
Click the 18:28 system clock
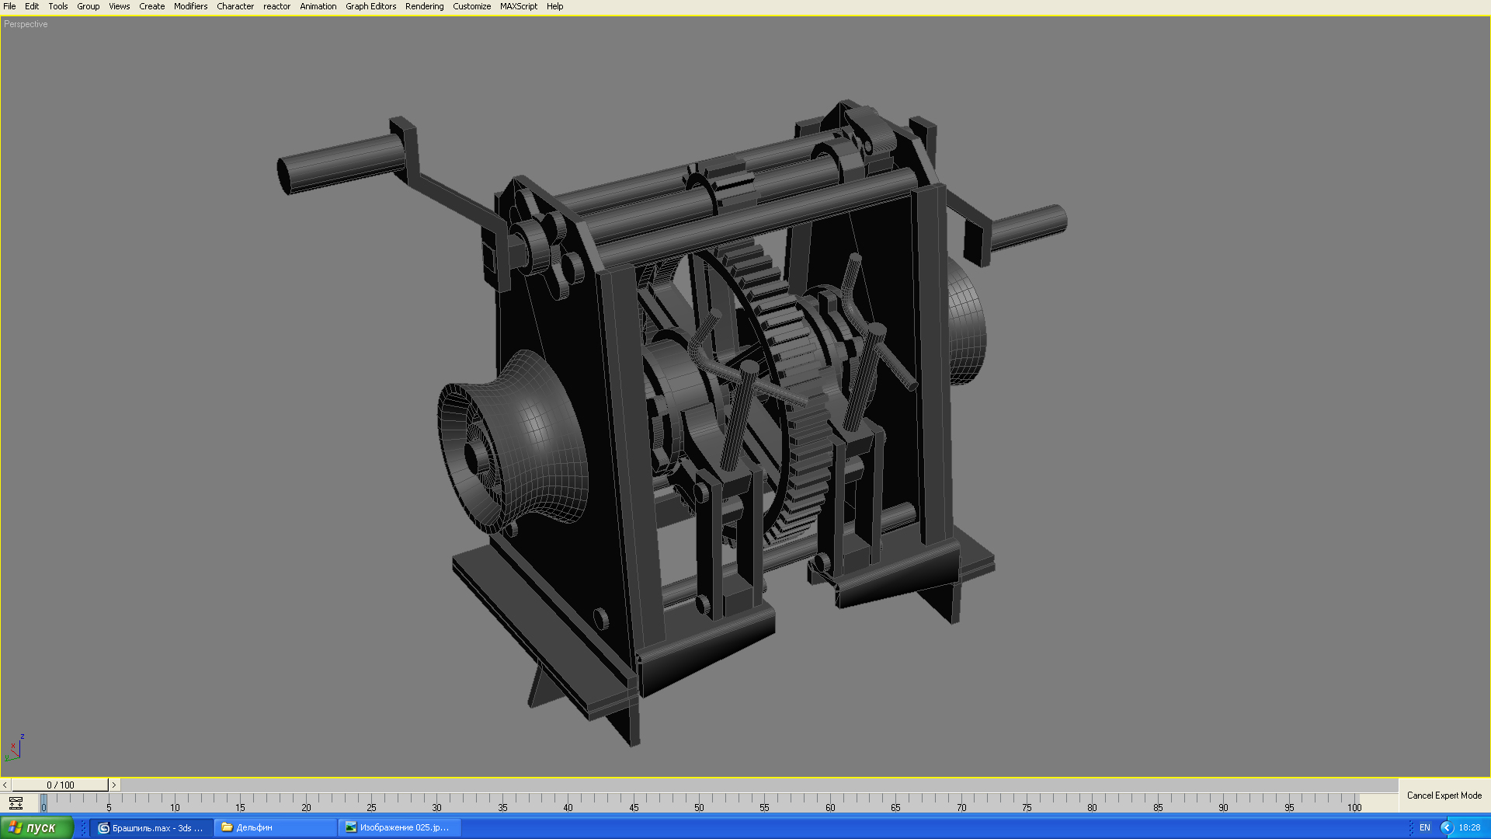(1469, 827)
